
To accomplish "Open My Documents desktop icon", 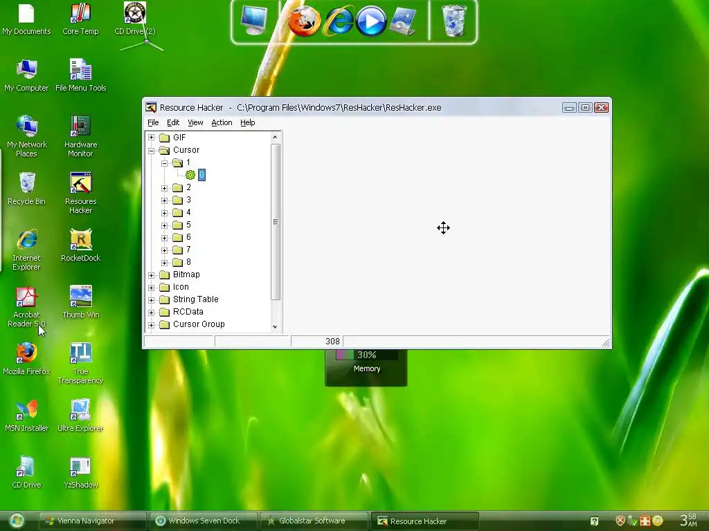I will pyautogui.click(x=26, y=19).
